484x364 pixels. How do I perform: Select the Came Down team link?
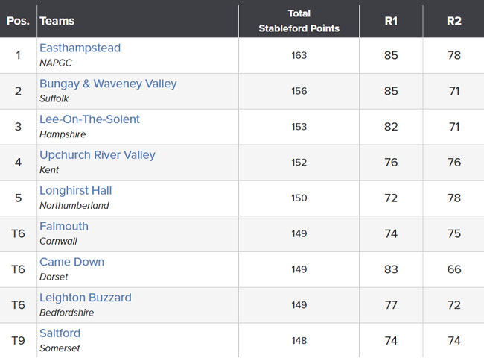pyautogui.click(x=72, y=262)
